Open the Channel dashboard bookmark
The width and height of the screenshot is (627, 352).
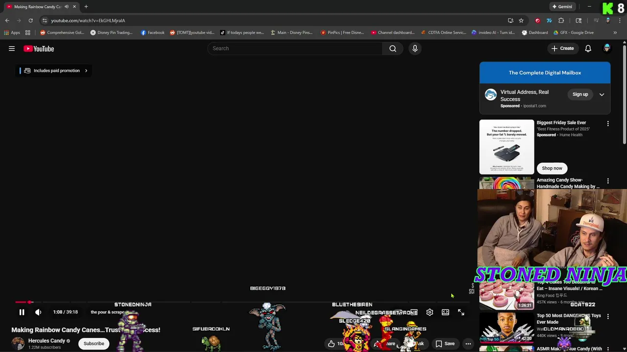pyautogui.click(x=393, y=33)
